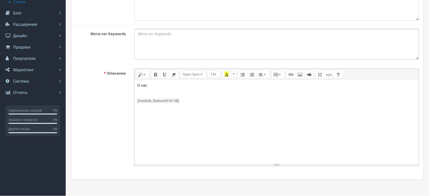
Task: Grab the editor bottom resize bar
Action: pos(277,165)
